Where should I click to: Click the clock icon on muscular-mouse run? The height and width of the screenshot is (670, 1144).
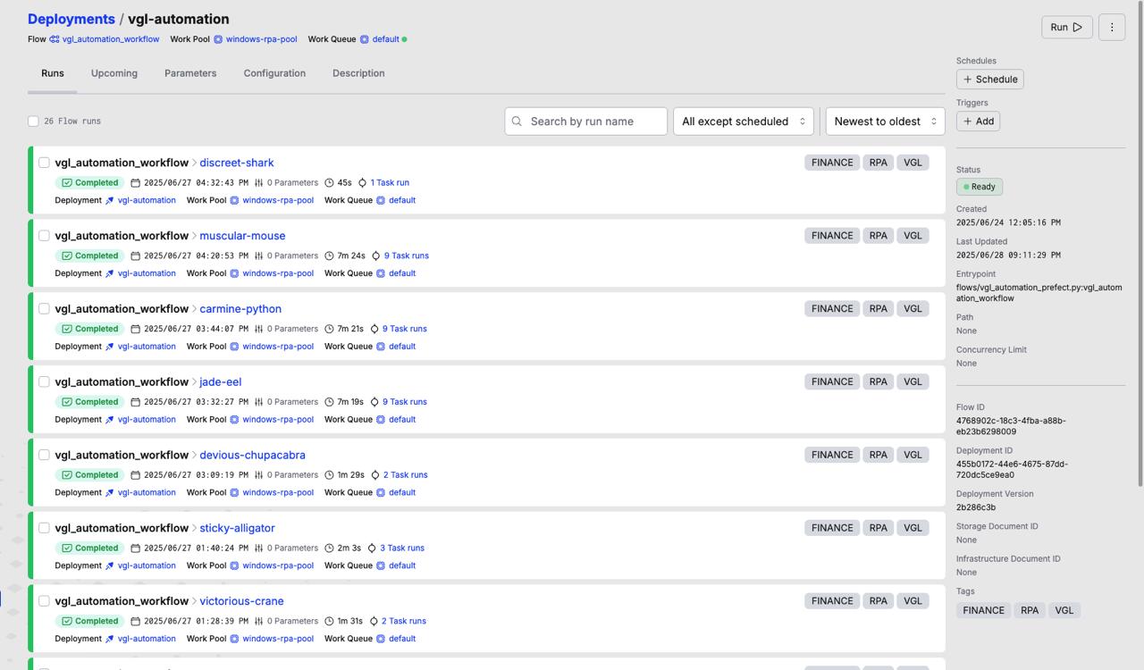(x=329, y=256)
